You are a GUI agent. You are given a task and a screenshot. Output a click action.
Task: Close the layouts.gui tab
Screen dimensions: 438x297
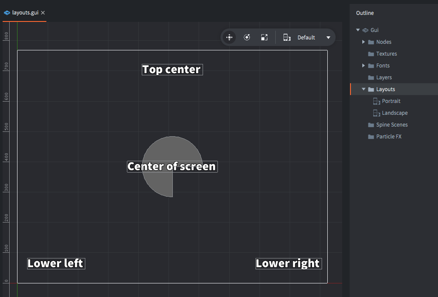click(42, 13)
